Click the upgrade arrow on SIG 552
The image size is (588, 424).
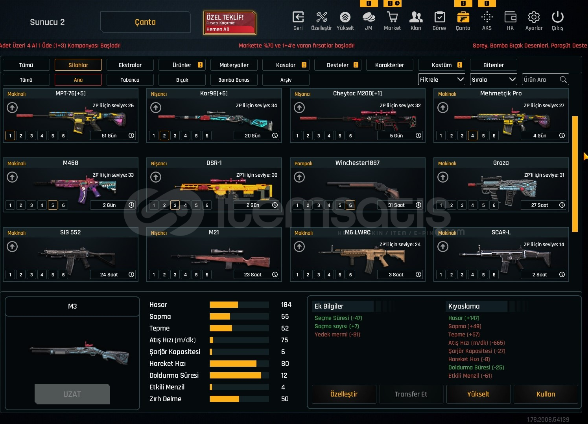(12, 247)
